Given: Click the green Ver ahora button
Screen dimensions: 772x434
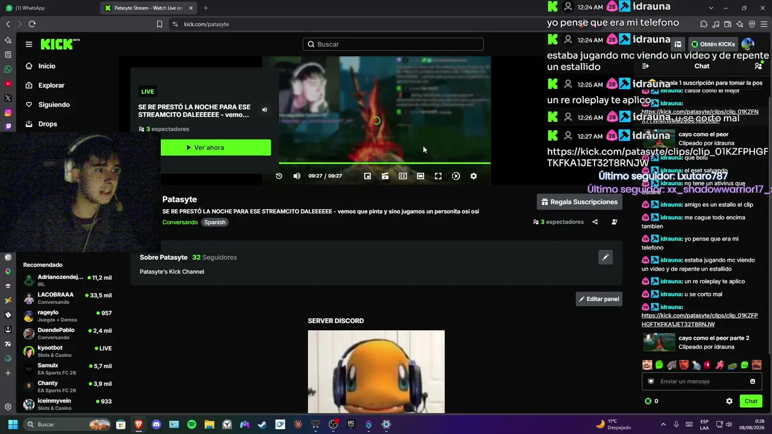Looking at the screenshot, I should pyautogui.click(x=215, y=148).
